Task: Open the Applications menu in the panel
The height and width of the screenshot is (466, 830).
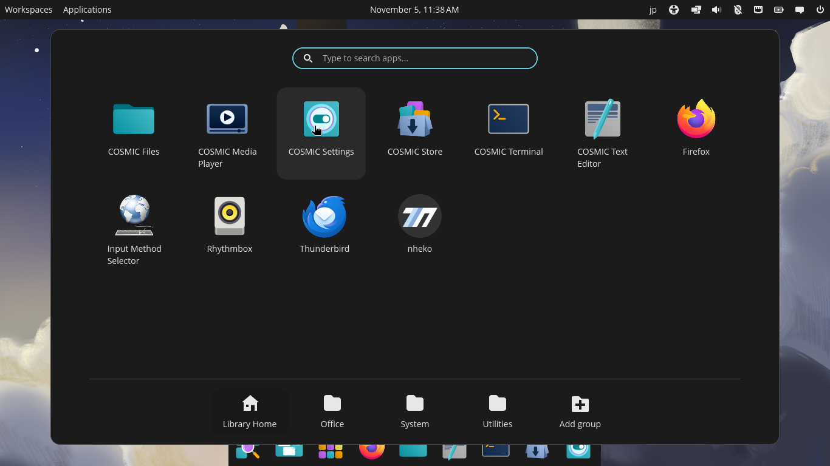Action: pos(87,10)
